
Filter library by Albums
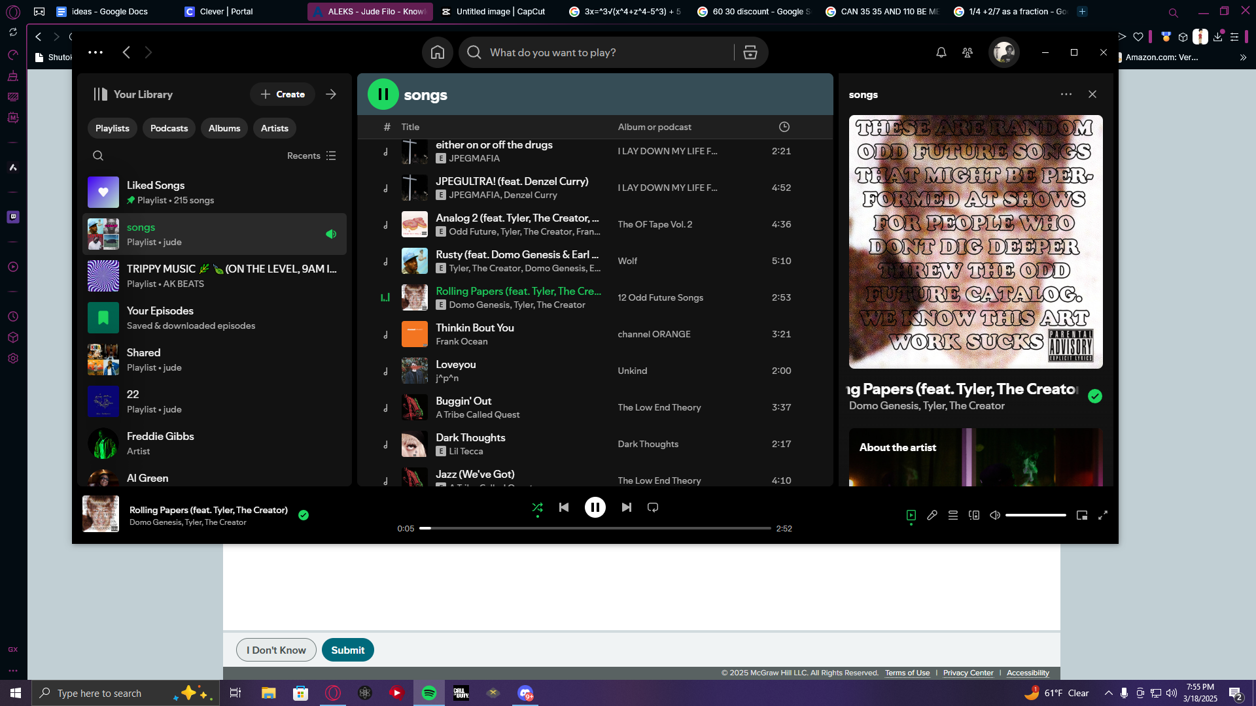tap(224, 128)
